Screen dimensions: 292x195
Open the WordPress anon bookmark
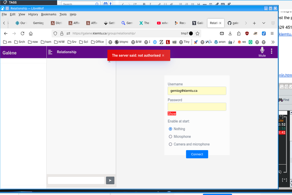pos(220,42)
